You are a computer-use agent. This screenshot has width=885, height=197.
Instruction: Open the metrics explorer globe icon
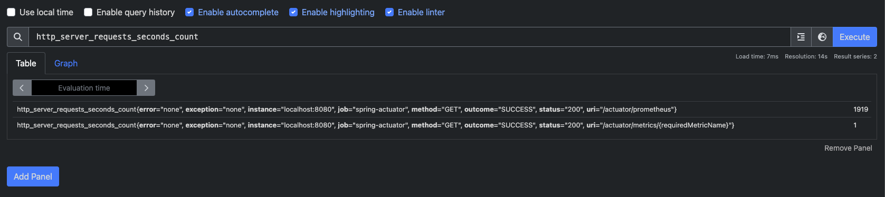pyautogui.click(x=822, y=37)
